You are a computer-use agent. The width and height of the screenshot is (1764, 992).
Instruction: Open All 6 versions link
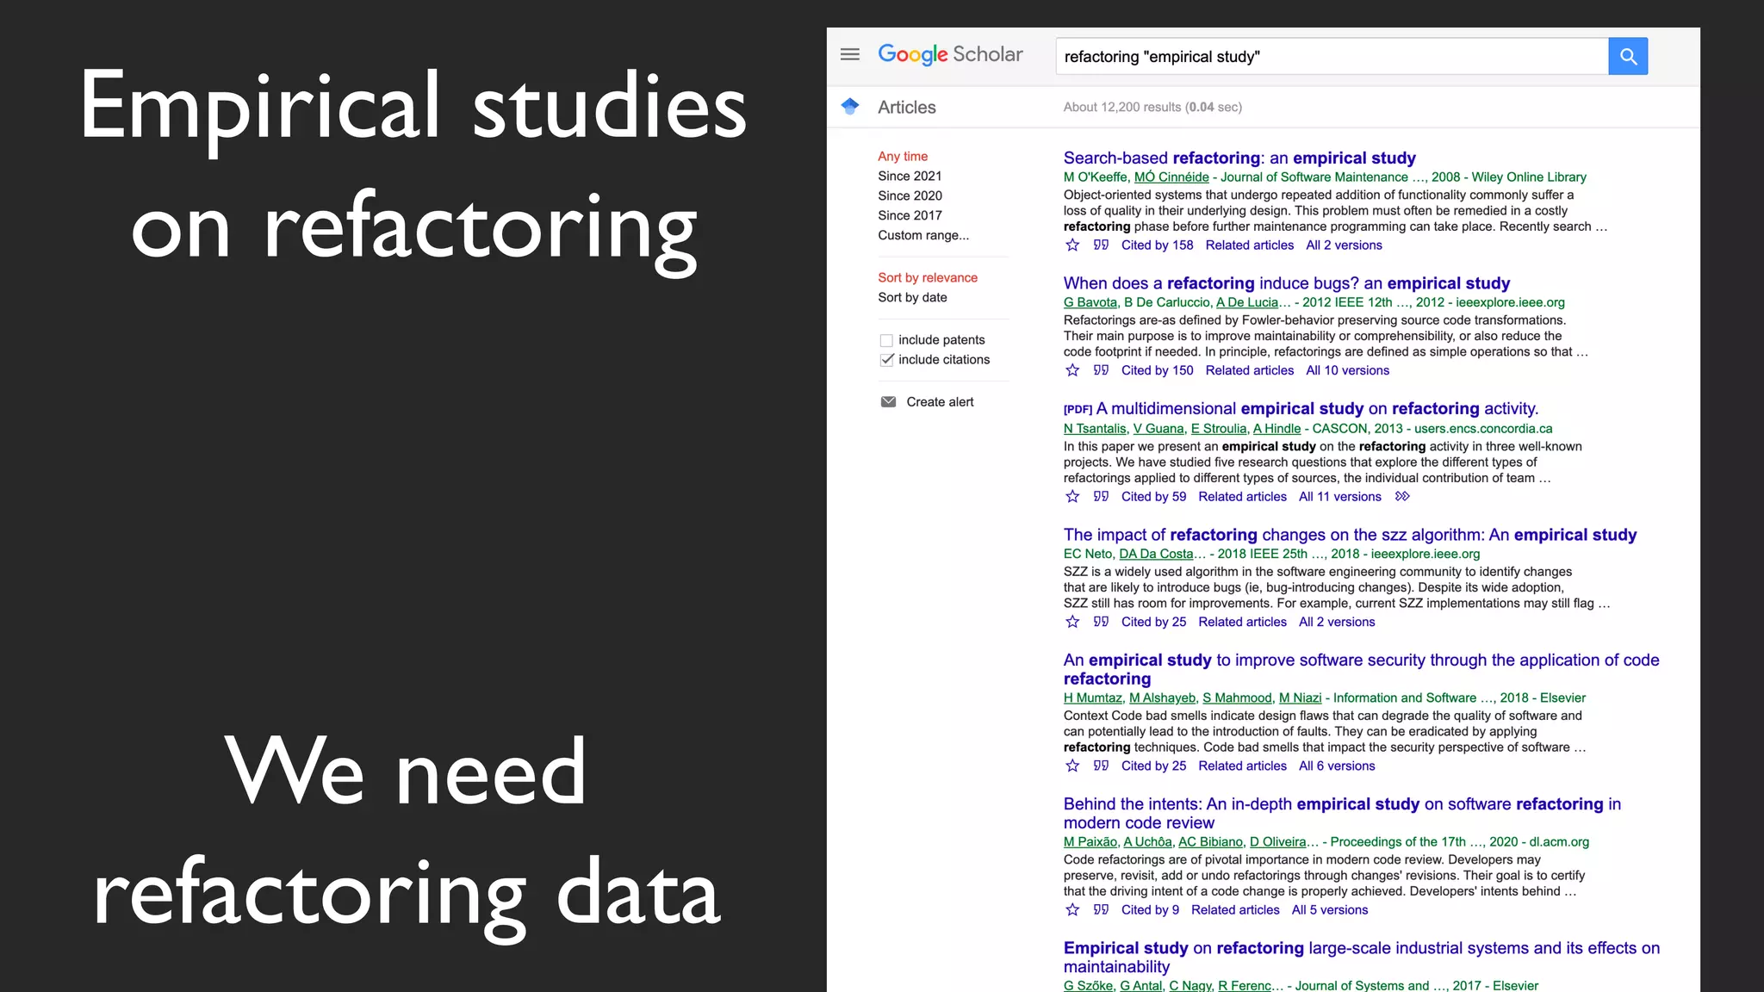tap(1337, 766)
